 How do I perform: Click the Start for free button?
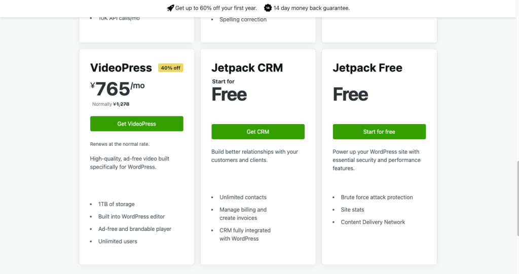379,132
